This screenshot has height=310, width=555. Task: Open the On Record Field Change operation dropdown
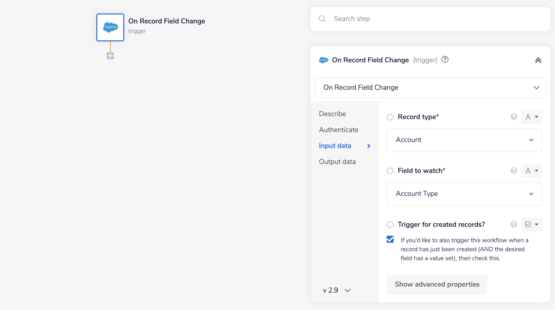tap(430, 88)
